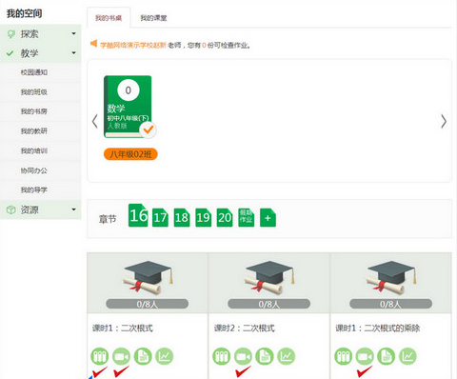
Task: Click the video camera icon under 课时1：二次根式
Action: click(121, 356)
